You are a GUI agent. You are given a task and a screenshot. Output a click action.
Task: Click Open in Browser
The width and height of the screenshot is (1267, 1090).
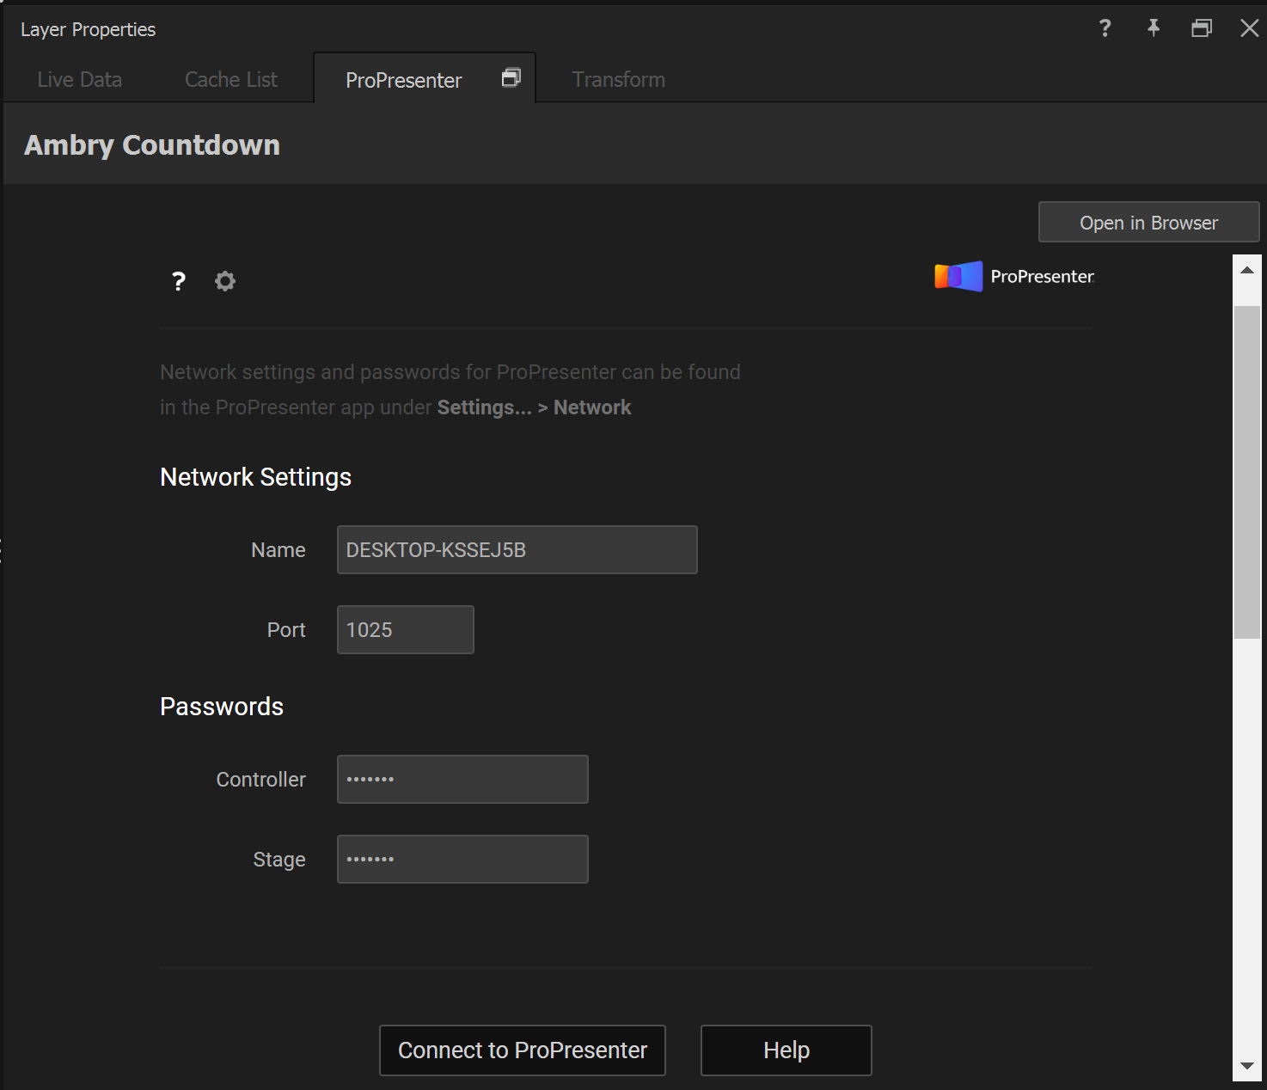pyautogui.click(x=1148, y=222)
